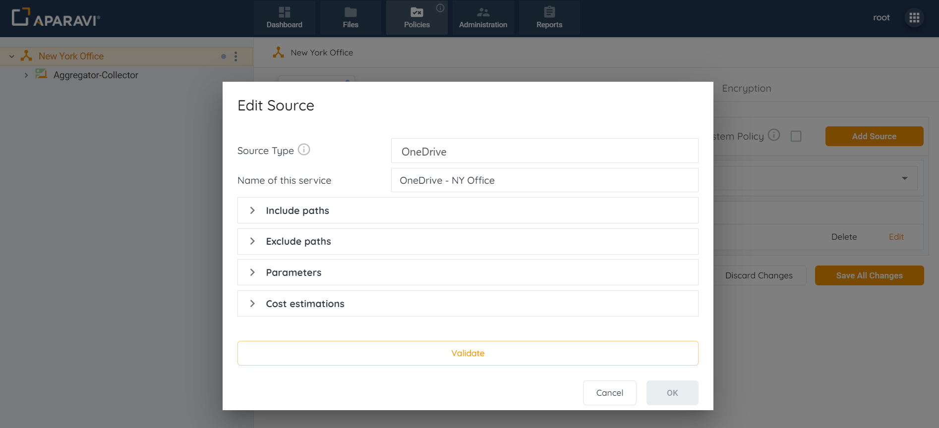Click the Aggregator-Collector node icon
Screen dimensions: 939x428
coord(41,74)
